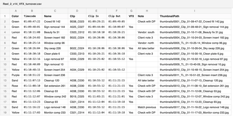This screenshot has height=117, width=233.
Task: Click the 'Clip In' header cell
Action: (96, 16)
